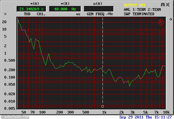
Task: Click the Y-axis label 0.100
Action: [10, 77]
